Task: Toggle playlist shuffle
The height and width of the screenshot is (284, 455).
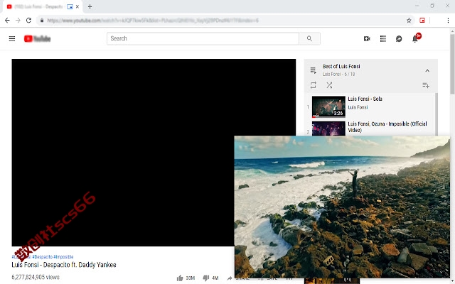Action: [x=329, y=85]
